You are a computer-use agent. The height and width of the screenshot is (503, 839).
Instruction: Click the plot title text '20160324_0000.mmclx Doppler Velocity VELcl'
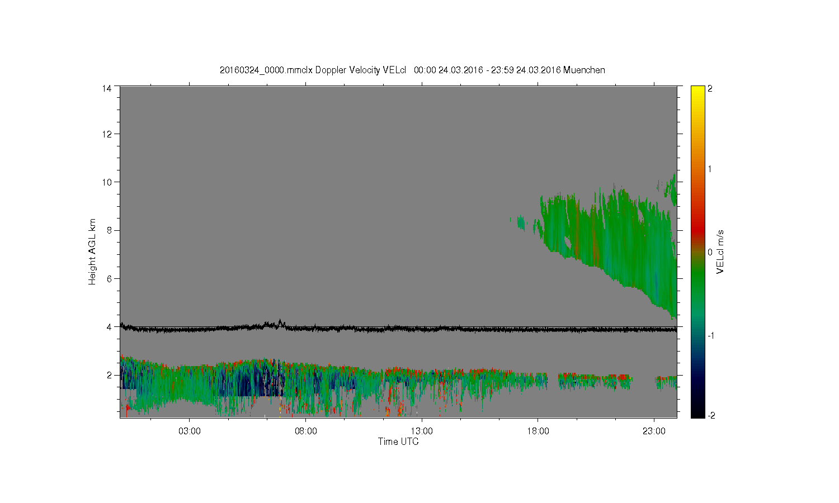tap(313, 70)
